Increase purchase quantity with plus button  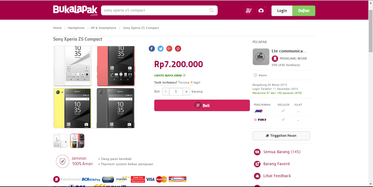pyautogui.click(x=186, y=91)
